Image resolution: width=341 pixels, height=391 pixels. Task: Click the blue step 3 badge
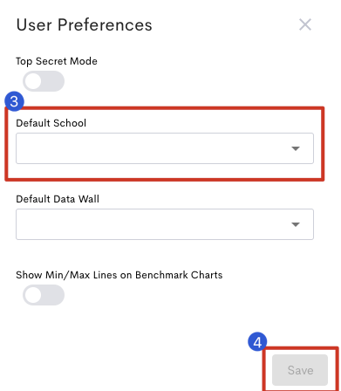click(x=14, y=101)
